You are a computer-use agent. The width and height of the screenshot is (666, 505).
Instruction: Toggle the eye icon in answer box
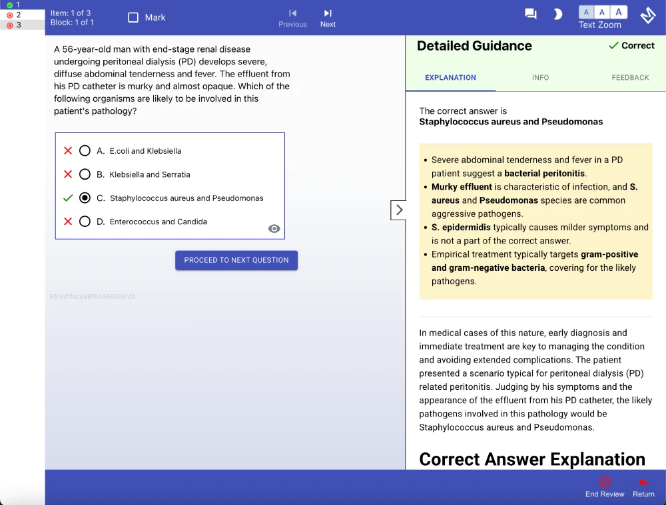click(274, 229)
